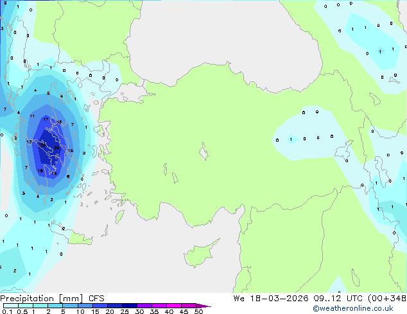Click the 1–2 mm legend swatch

[40, 306]
